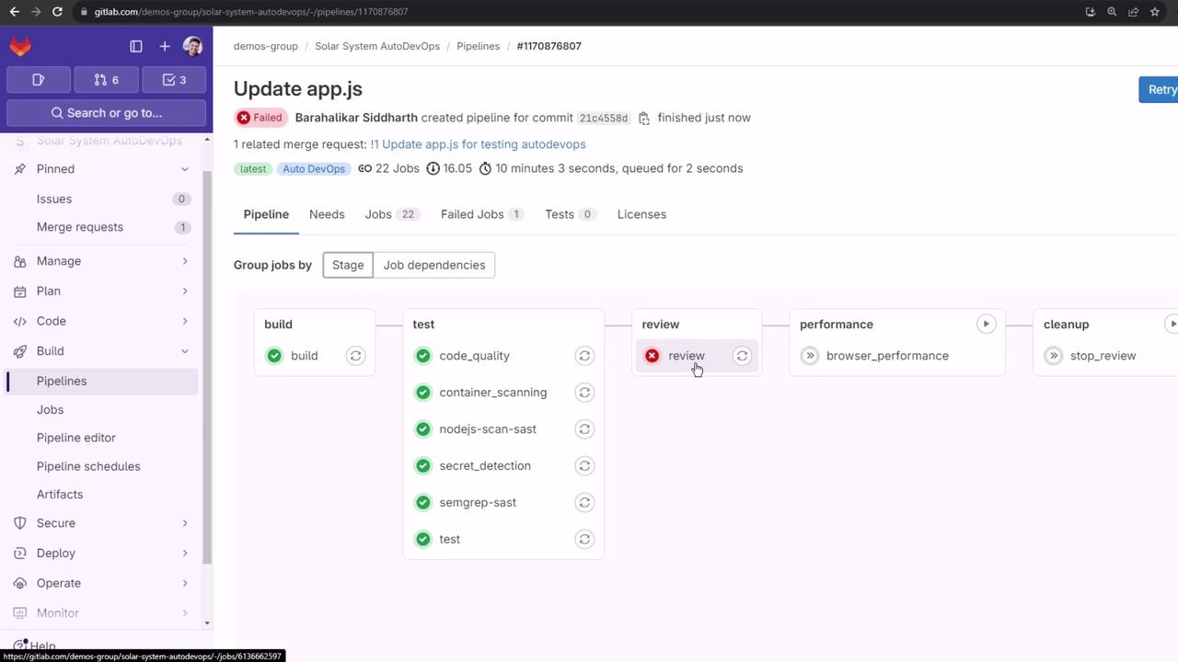Image resolution: width=1178 pixels, height=662 pixels.
Task: Open Pipeline schedules in sidebar
Action: coord(88,466)
